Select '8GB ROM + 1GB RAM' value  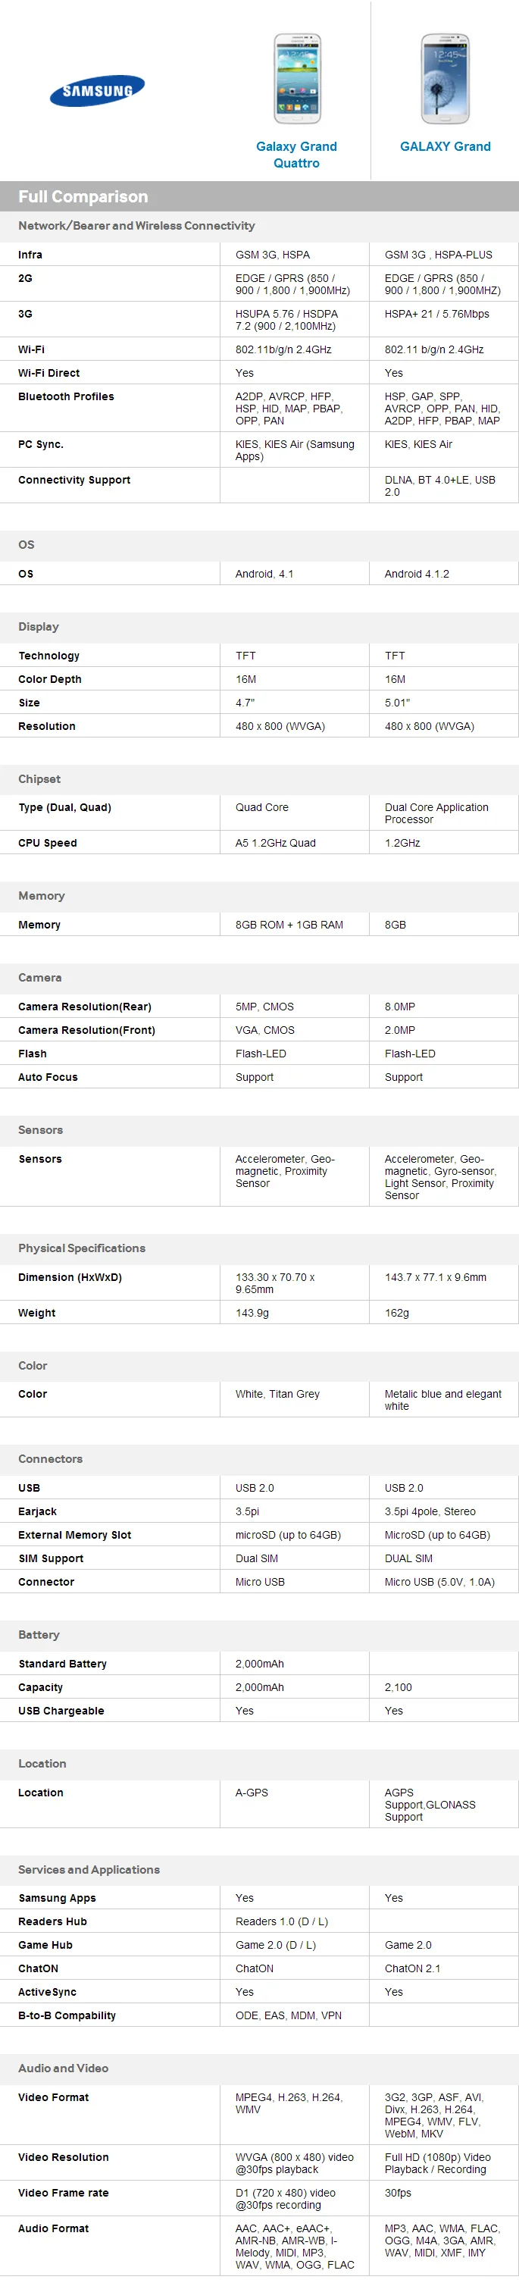tap(289, 925)
